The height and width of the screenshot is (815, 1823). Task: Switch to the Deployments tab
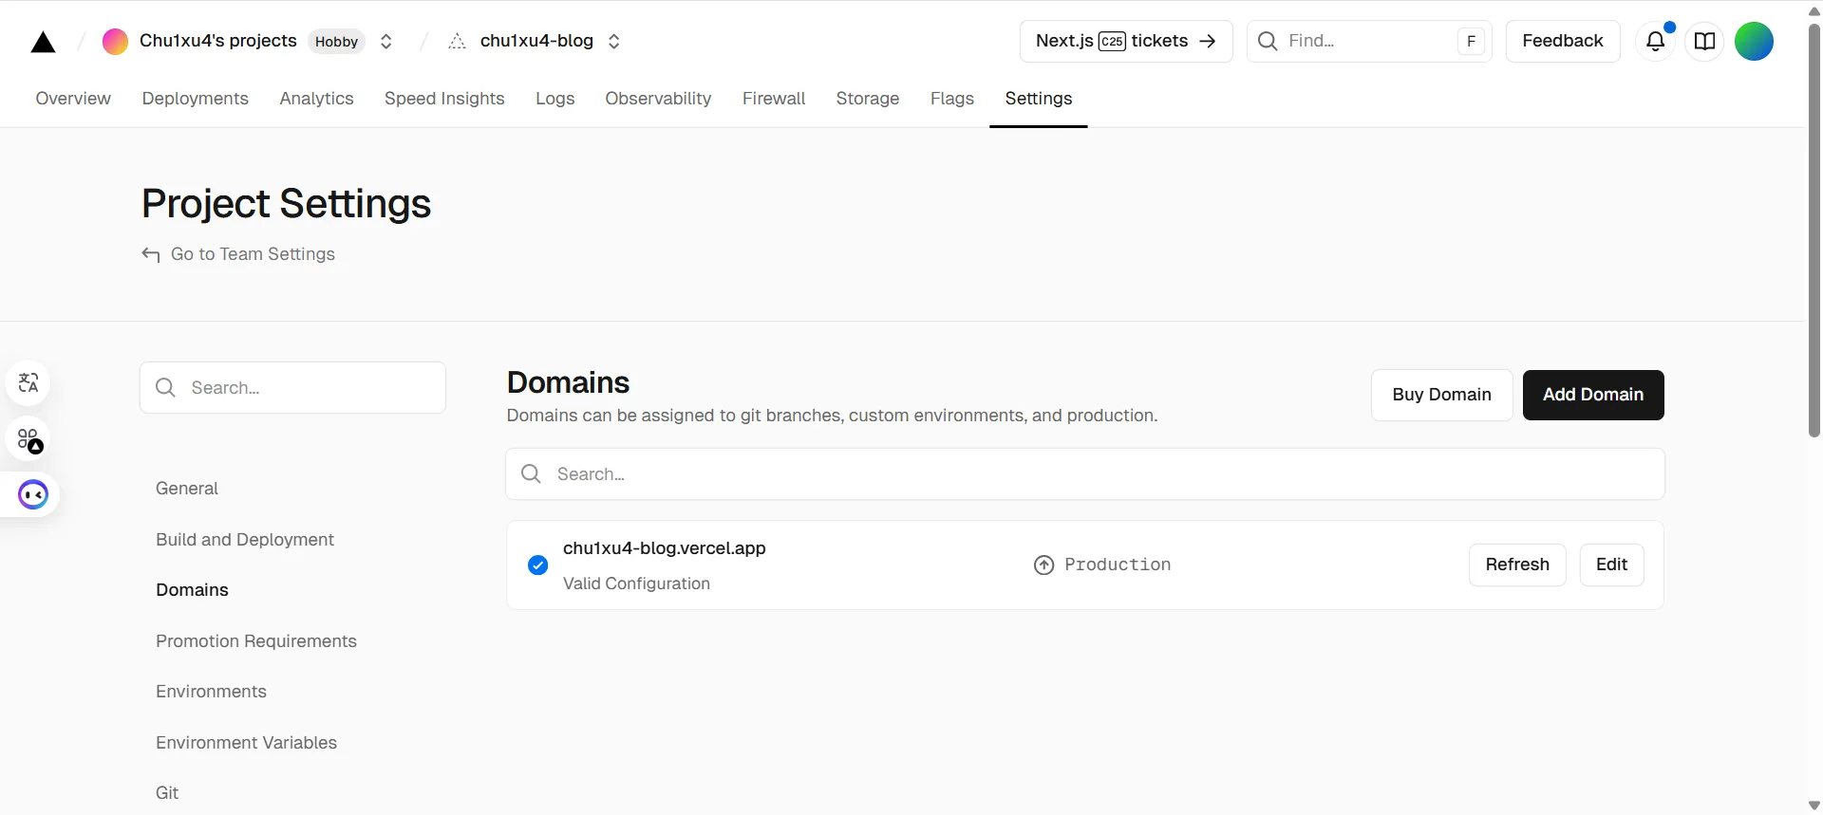tap(195, 99)
